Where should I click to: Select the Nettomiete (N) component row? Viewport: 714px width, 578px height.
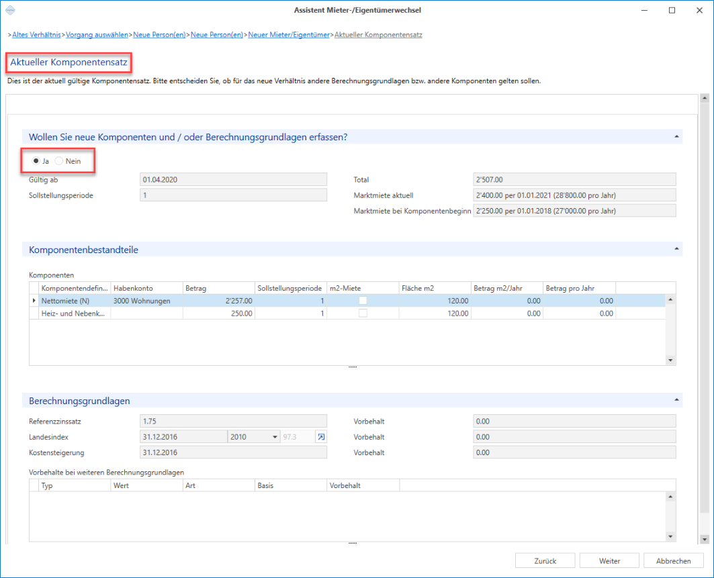tap(347, 300)
